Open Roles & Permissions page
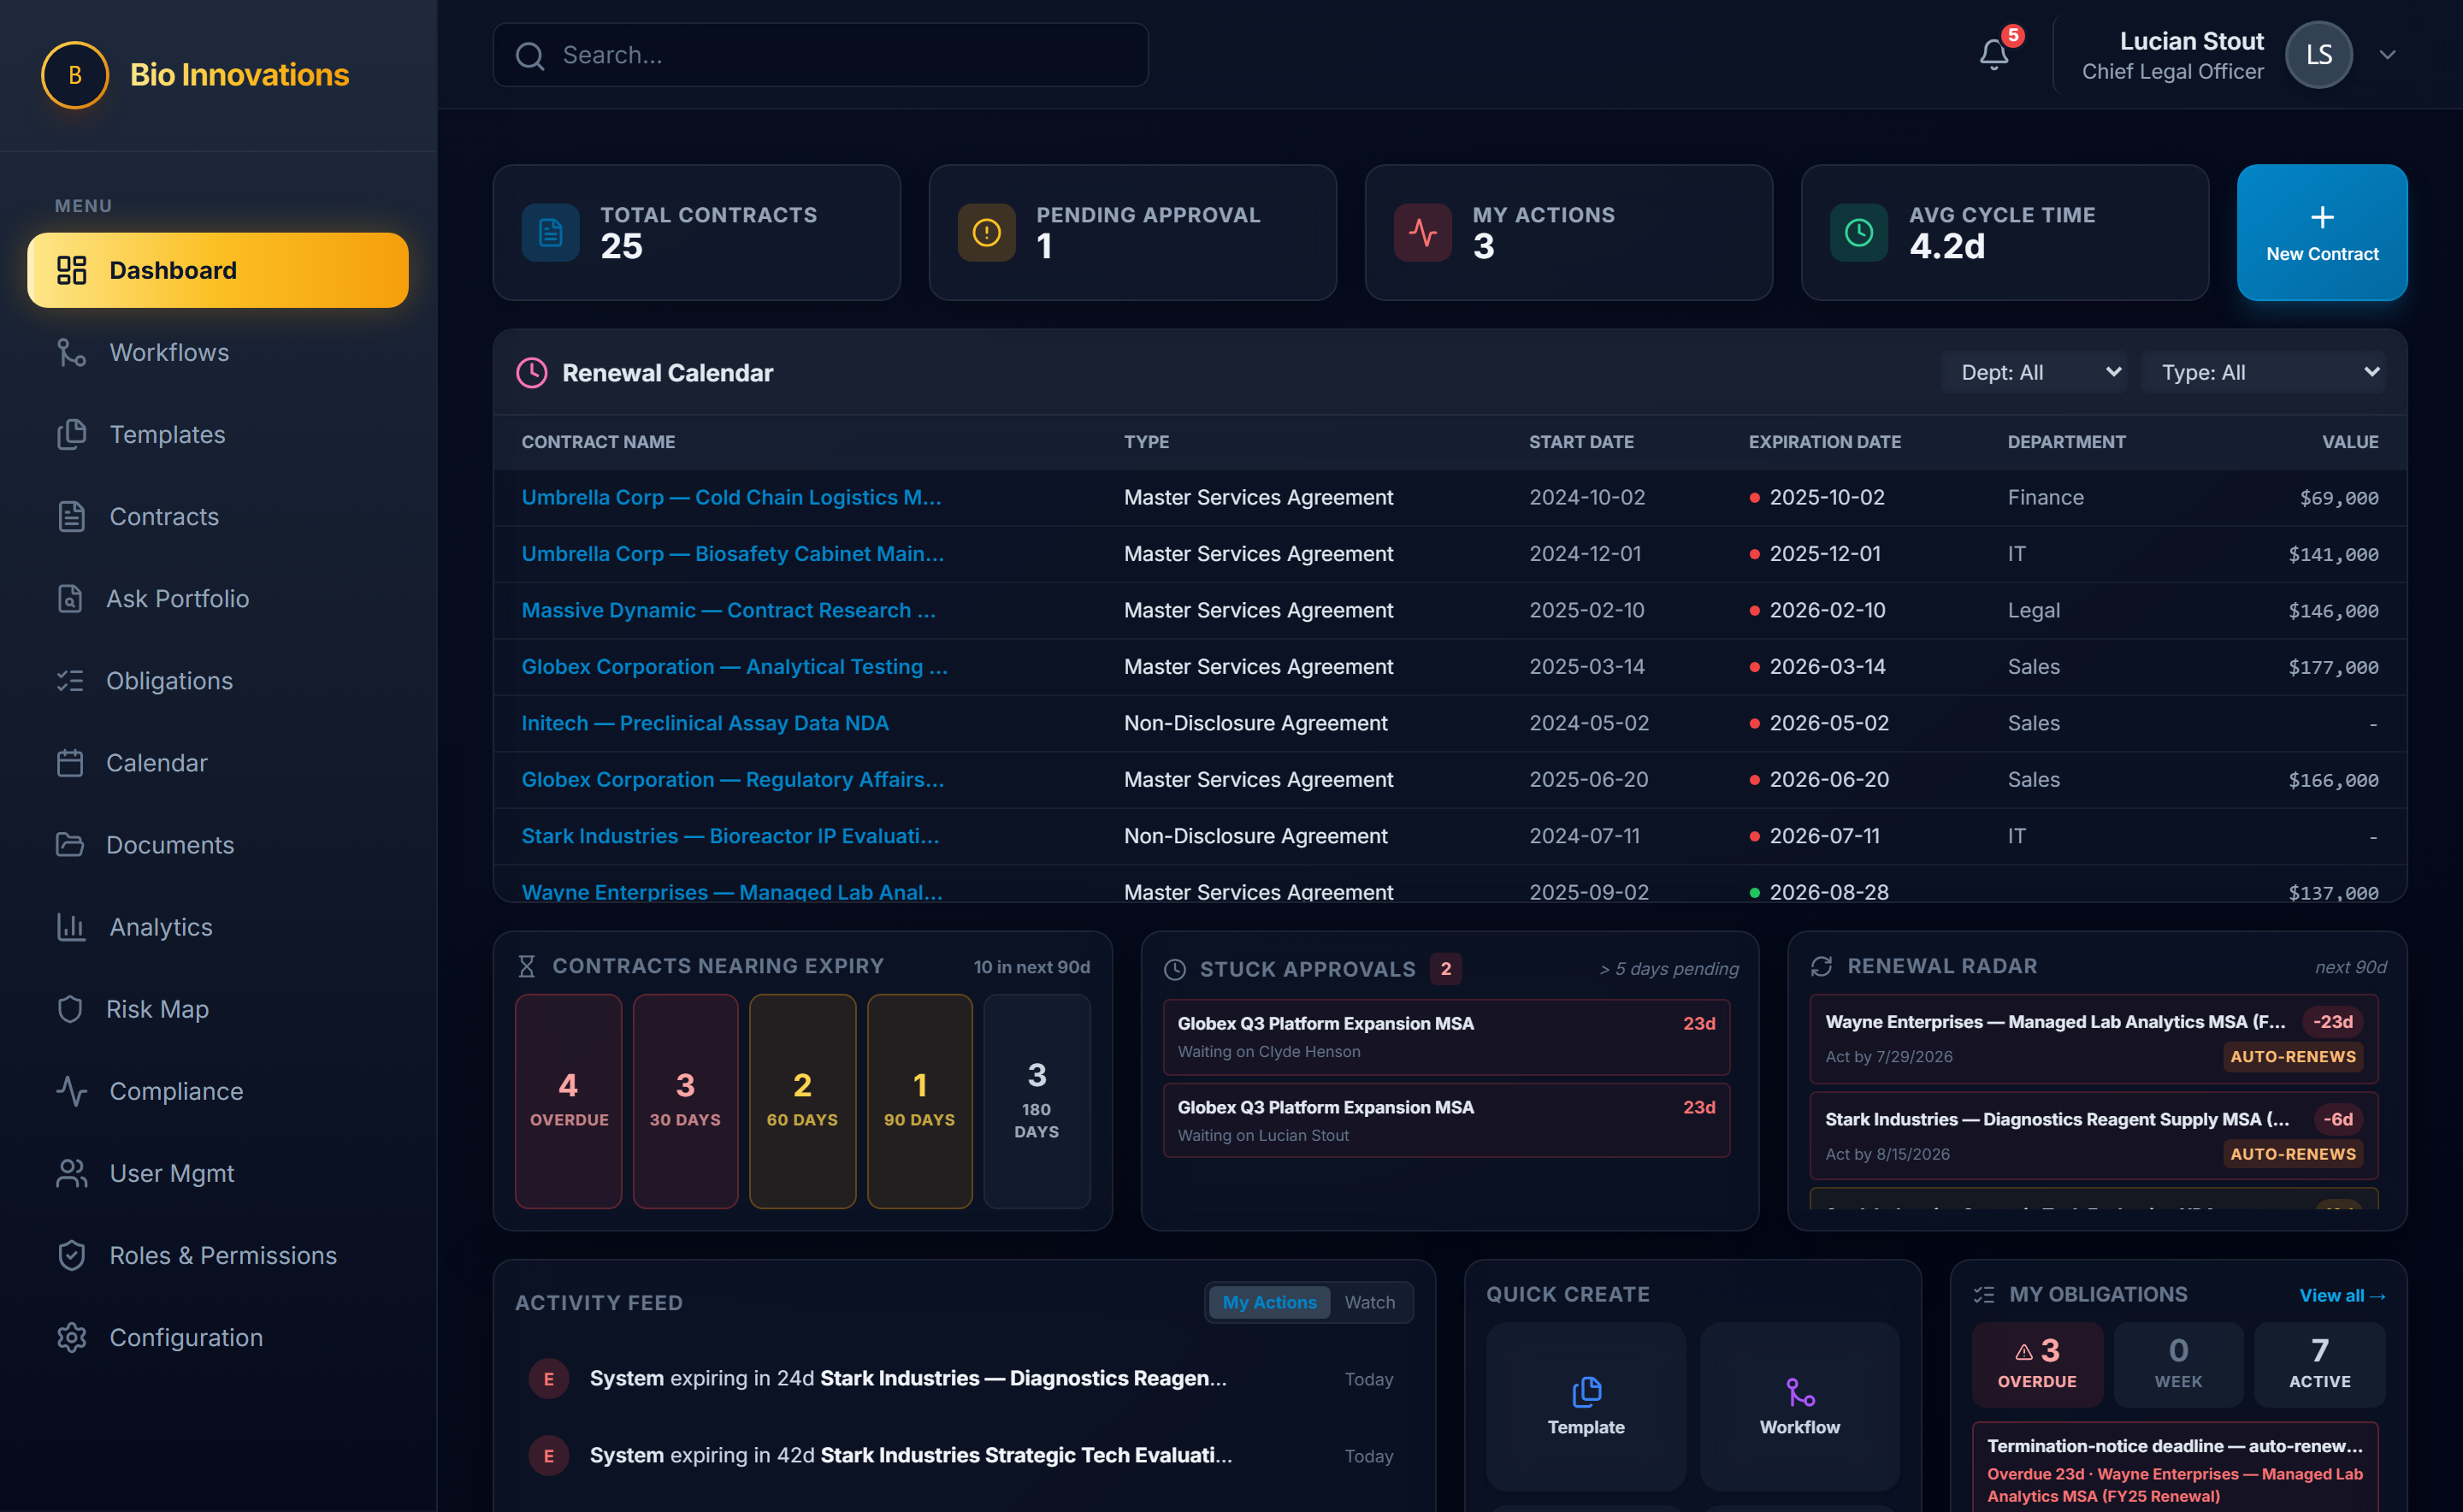The width and height of the screenshot is (2463, 1512). (x=218, y=1255)
